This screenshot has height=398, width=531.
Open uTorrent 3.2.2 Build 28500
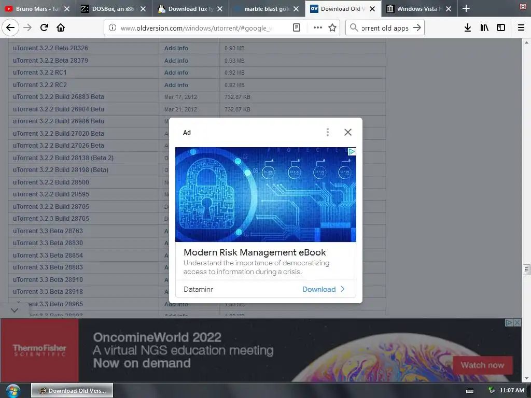[x=51, y=182]
